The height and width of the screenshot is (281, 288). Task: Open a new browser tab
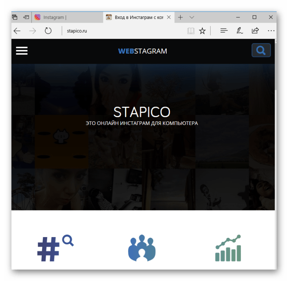[180, 17]
